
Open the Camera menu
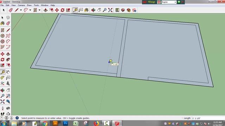tap(21, 5)
